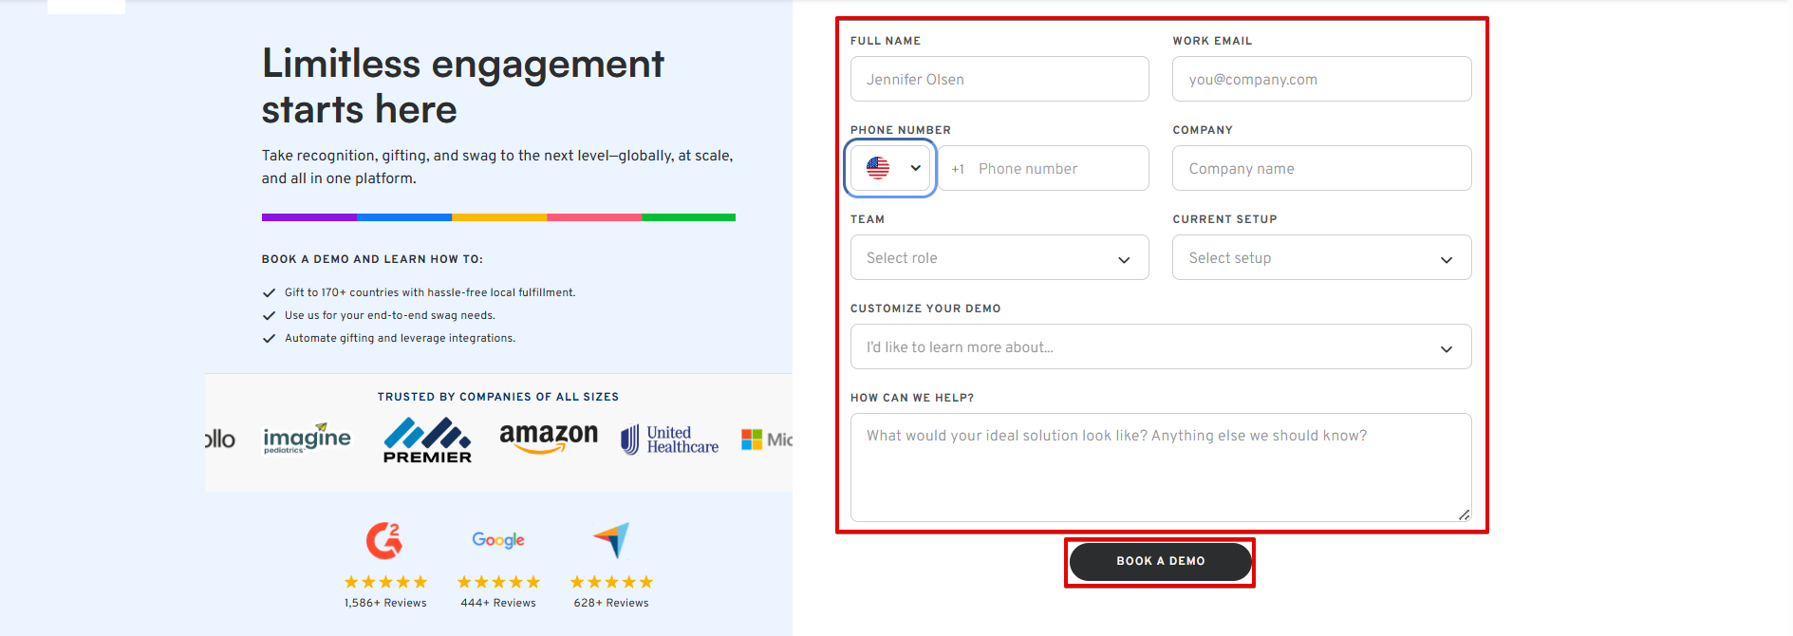Click the Capterra reviews arrow logo
Screen dimensions: 1793x636
click(611, 540)
